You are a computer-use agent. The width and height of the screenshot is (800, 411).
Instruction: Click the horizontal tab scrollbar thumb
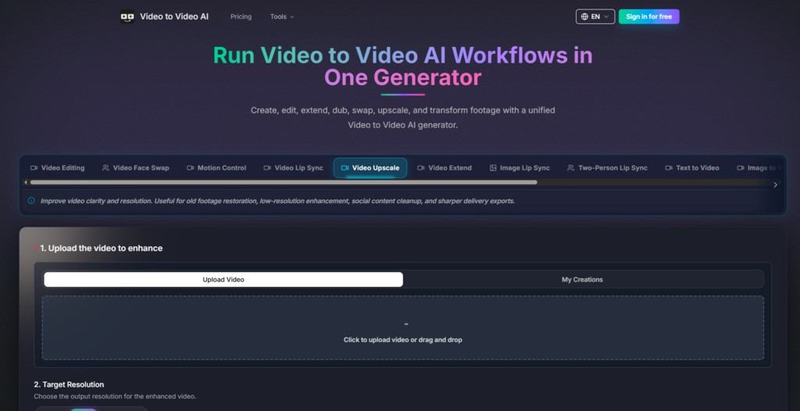tap(284, 182)
